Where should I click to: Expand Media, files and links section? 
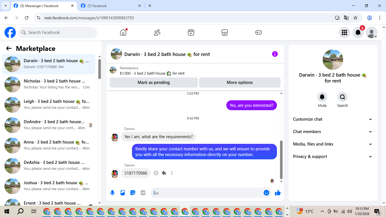333,144
